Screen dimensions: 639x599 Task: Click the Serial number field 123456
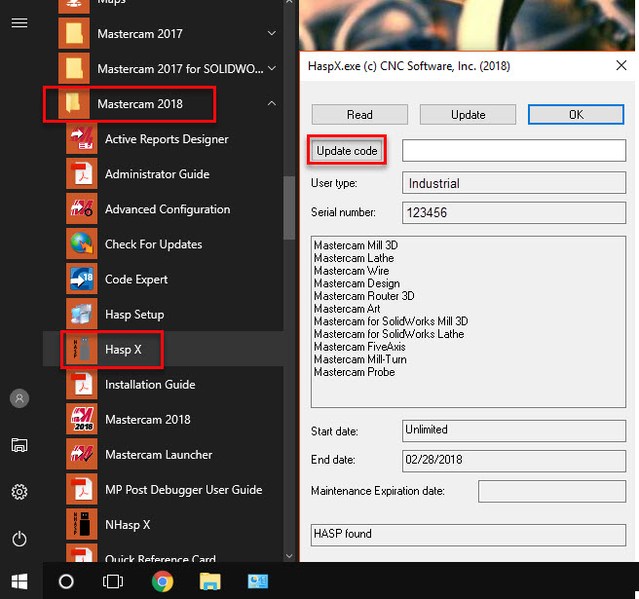[x=514, y=212]
